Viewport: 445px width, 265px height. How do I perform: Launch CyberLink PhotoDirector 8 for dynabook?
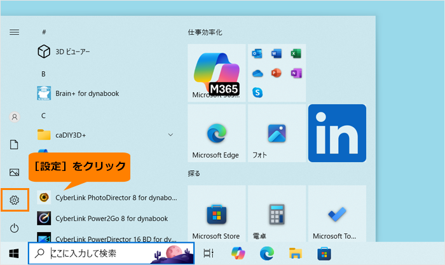point(106,198)
